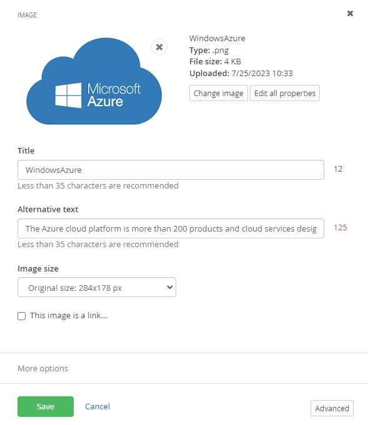
Task: Enable the 'This image is a link' checkbox
Action: coord(22,316)
